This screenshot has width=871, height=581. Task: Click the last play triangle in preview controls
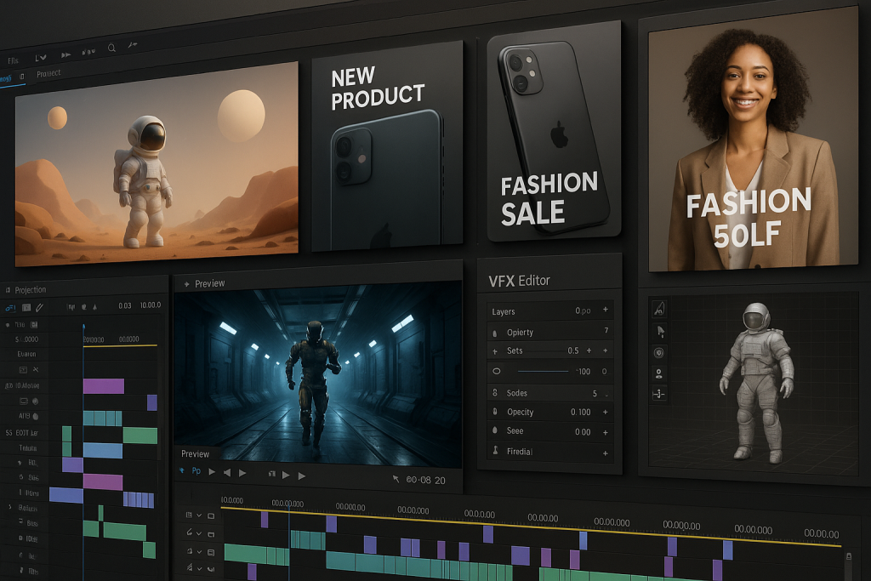[x=302, y=476]
